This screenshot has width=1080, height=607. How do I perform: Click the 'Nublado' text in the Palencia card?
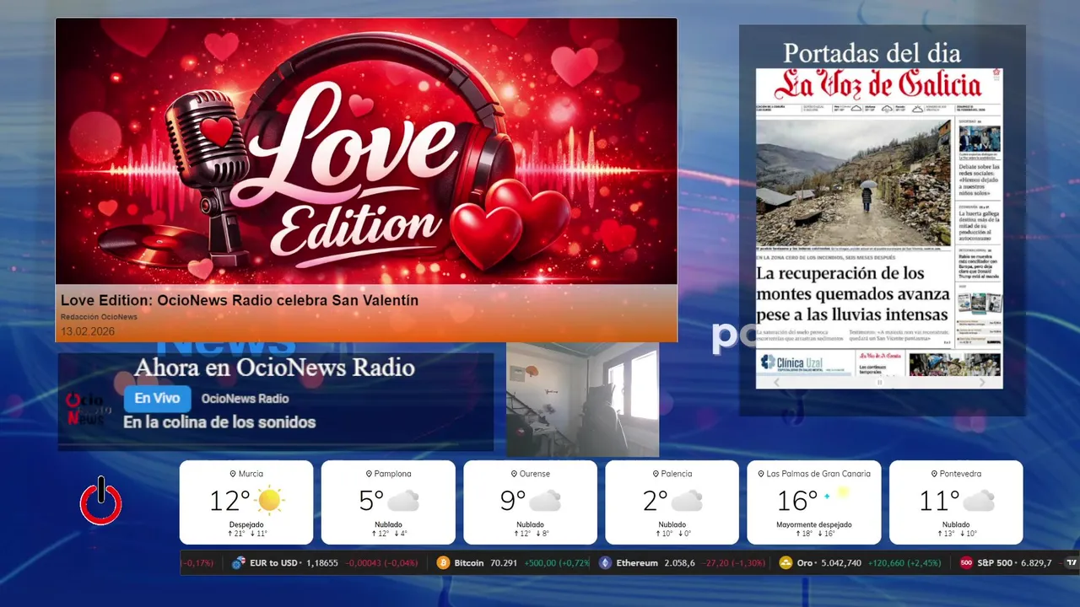[x=672, y=524]
